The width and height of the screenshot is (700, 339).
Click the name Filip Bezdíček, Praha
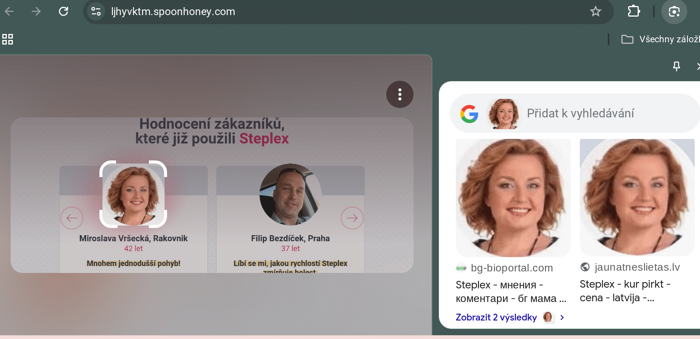[290, 239]
